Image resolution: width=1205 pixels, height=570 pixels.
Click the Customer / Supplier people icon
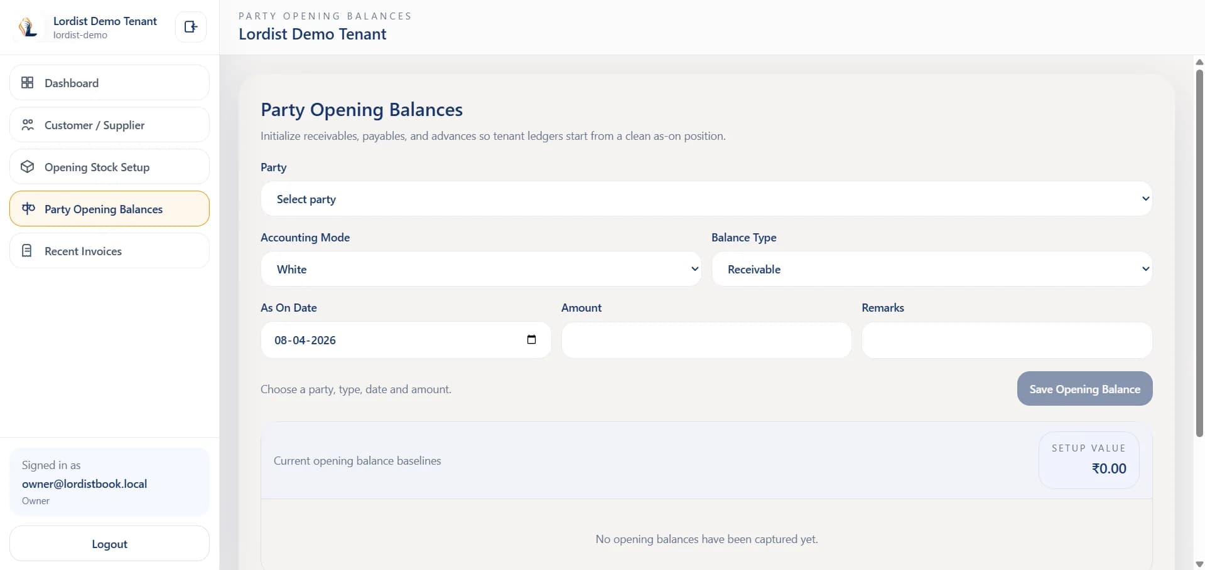[x=28, y=125]
